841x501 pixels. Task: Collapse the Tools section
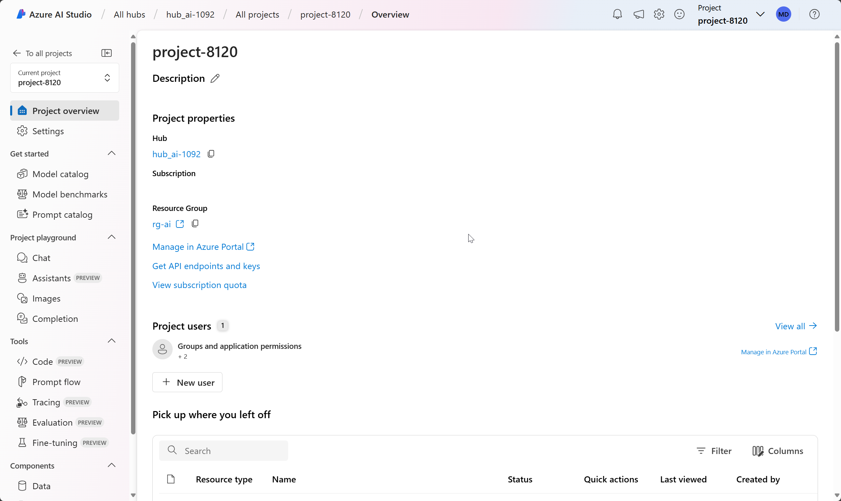click(x=112, y=341)
